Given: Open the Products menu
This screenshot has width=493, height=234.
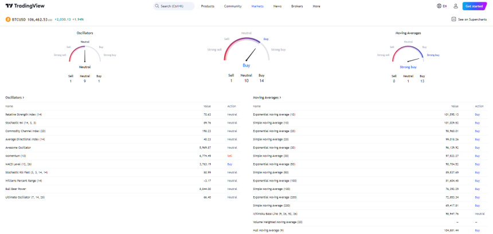Looking at the screenshot, I should coord(208,6).
